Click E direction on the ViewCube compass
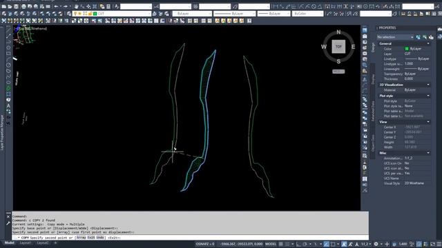 pyautogui.click(x=353, y=47)
